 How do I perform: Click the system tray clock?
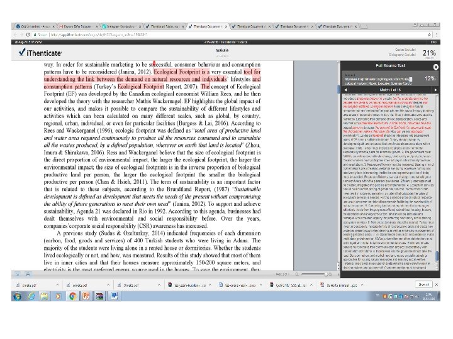point(428,296)
